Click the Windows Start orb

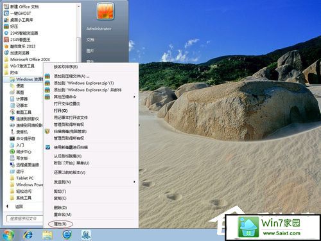[8, 235]
